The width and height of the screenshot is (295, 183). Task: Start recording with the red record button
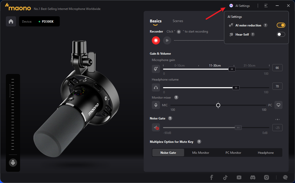[156, 40]
